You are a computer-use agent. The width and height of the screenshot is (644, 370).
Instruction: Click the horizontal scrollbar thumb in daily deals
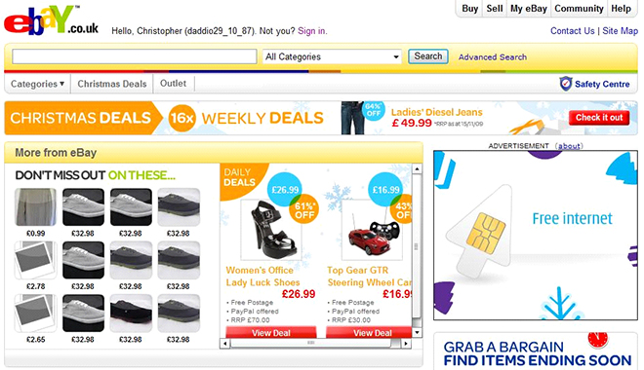tap(310, 343)
